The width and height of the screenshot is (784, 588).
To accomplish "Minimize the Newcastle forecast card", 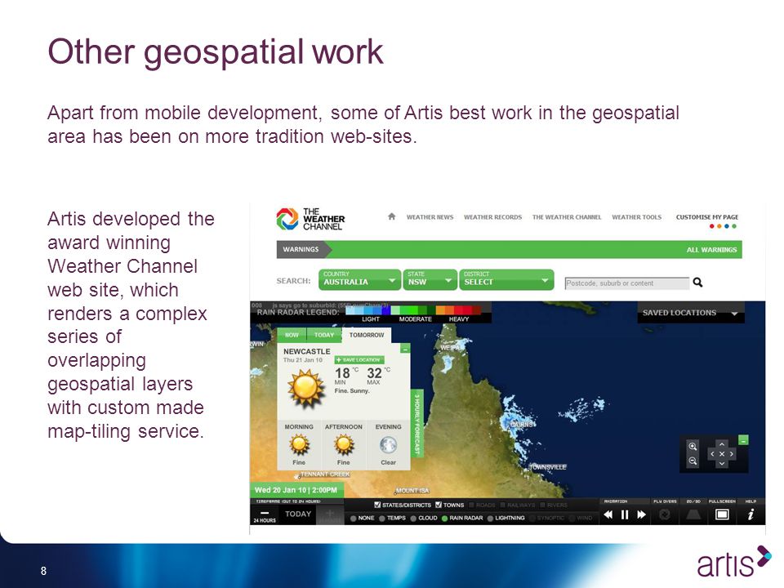I will pos(405,349).
